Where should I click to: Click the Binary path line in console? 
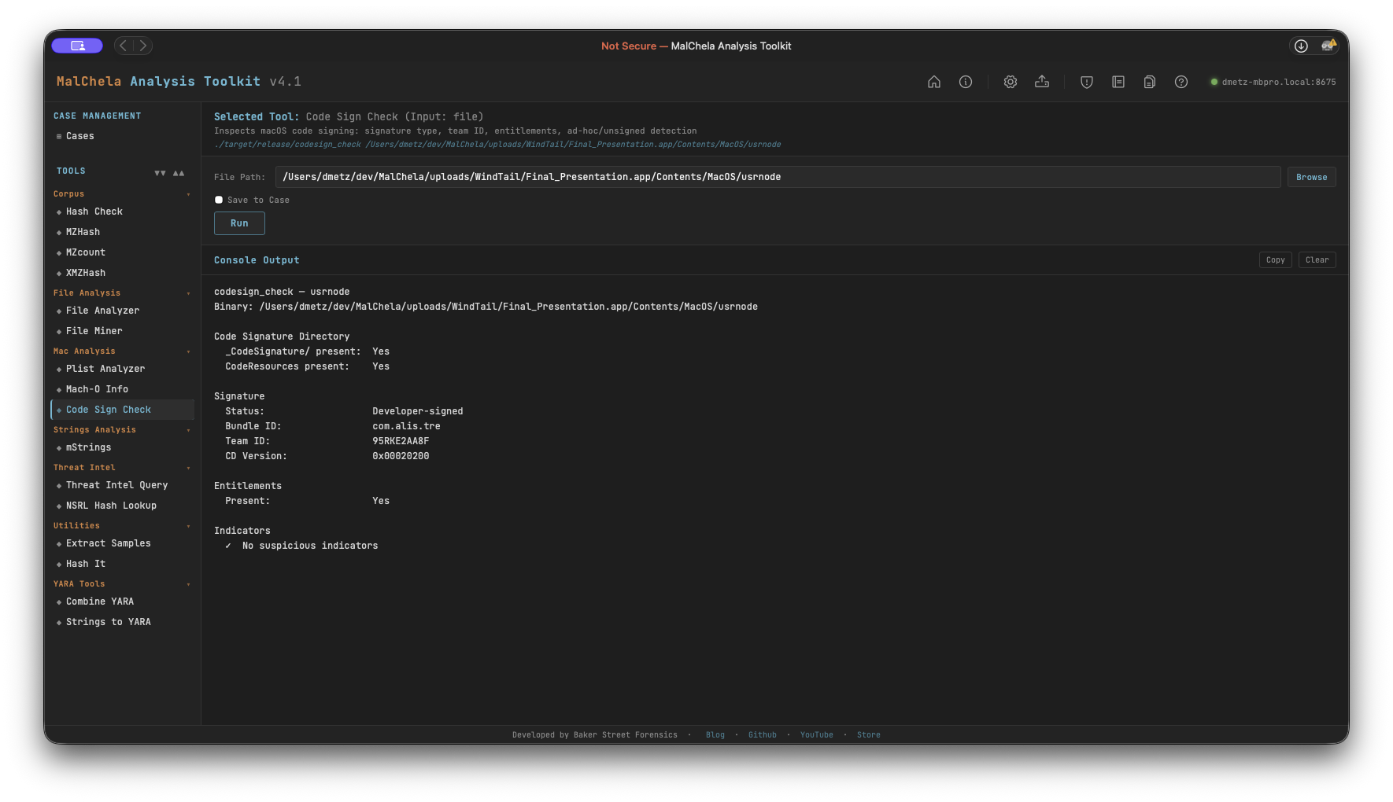tap(486, 307)
